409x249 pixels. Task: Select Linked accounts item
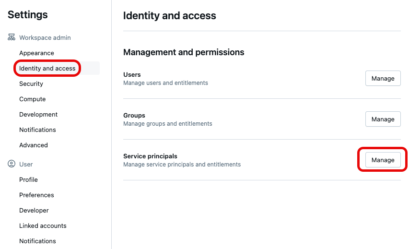click(43, 225)
